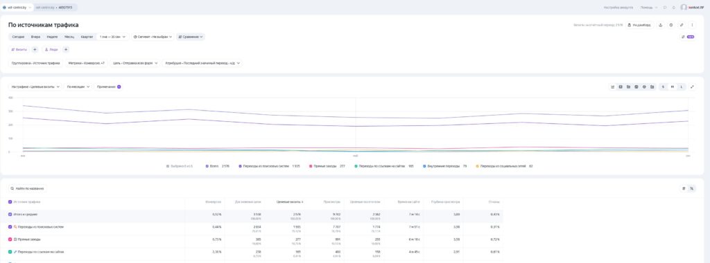Select the Сегодня period tab
This screenshot has height=263, width=710.
click(x=18, y=37)
